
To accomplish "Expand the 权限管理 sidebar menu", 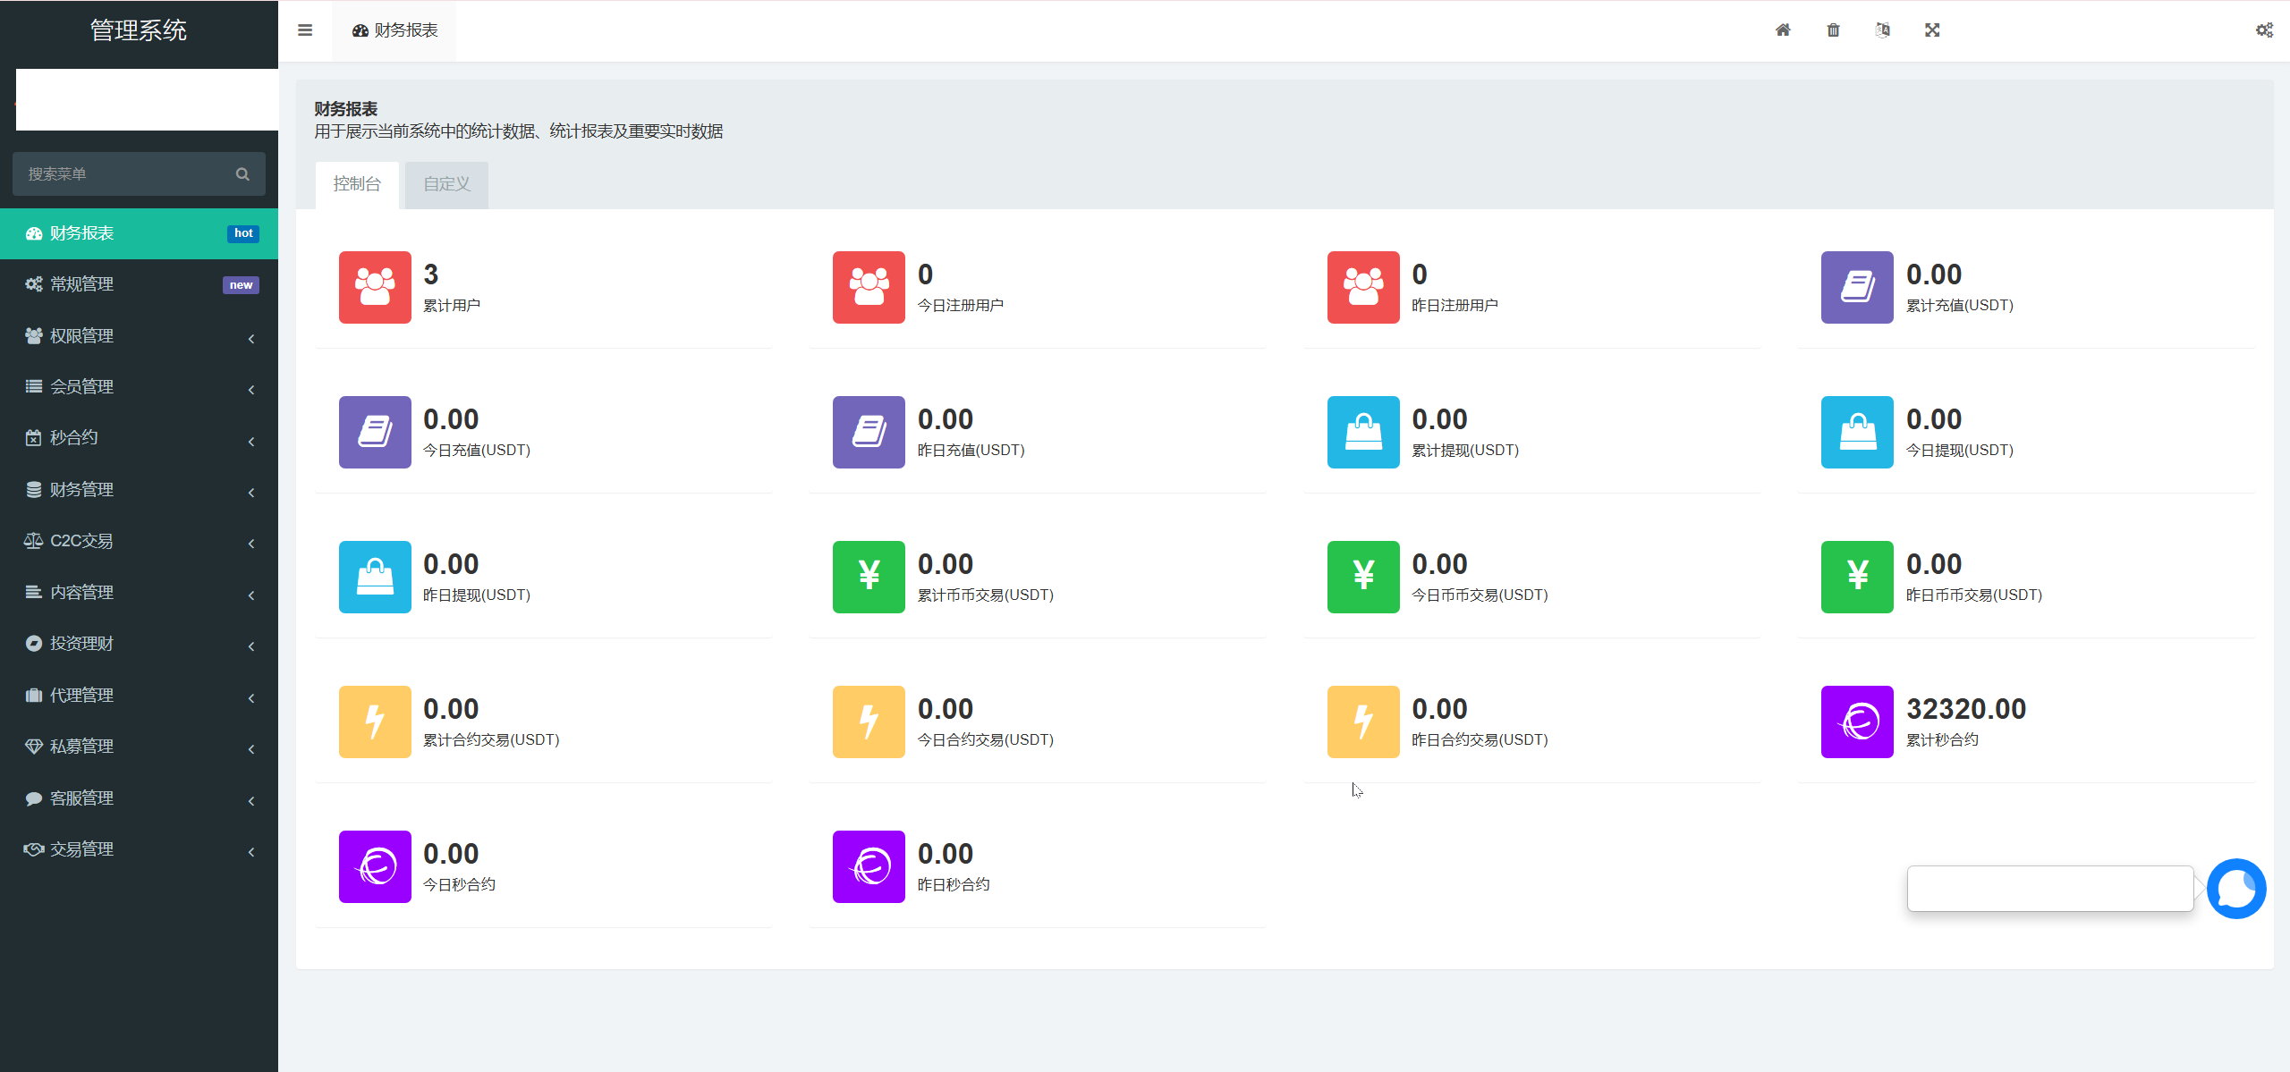I will coord(139,336).
